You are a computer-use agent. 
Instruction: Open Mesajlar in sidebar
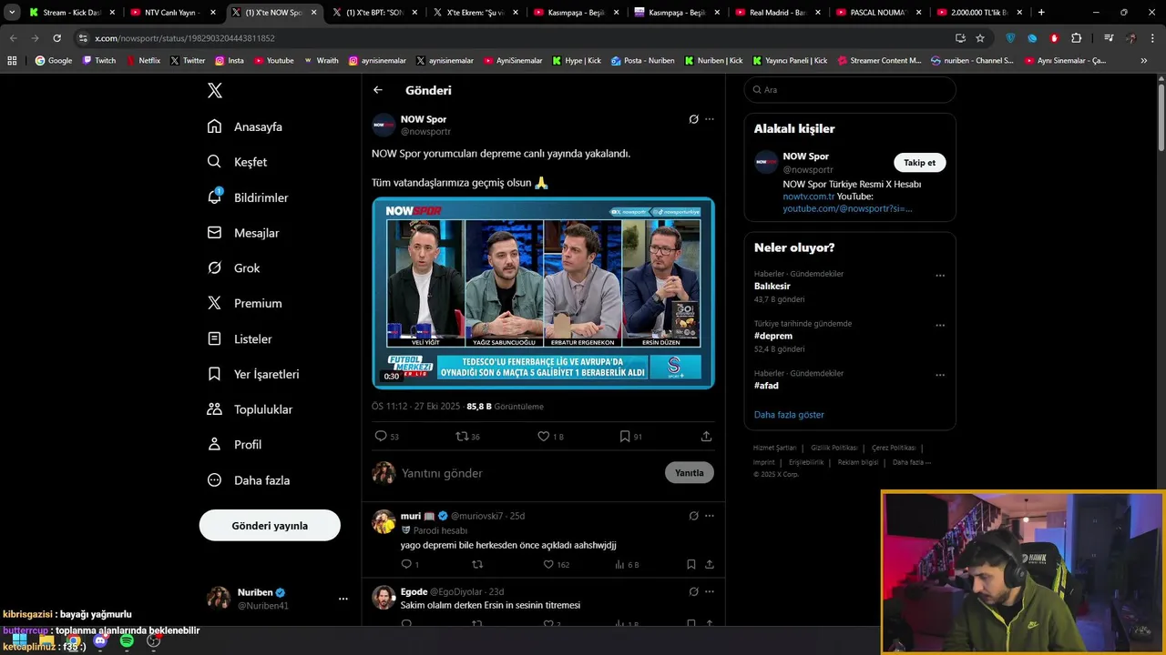click(242, 233)
